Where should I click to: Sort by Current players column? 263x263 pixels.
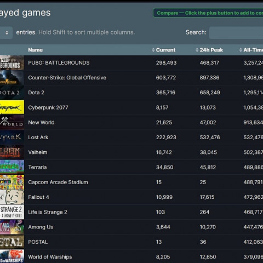(164, 50)
